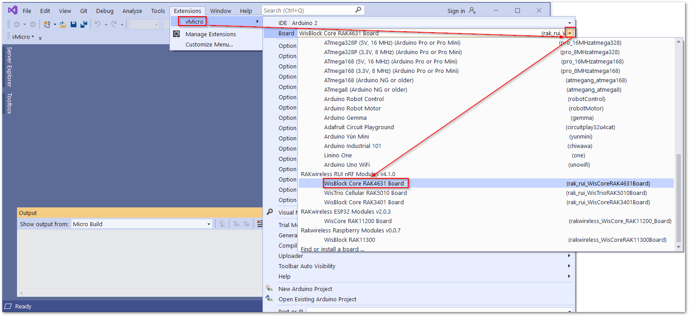The image size is (689, 316).
Task: Open the Help menu in menu bar
Action: pos(246,11)
